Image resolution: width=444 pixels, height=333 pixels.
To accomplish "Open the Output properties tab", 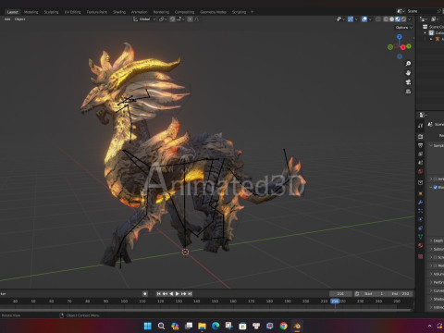I will tap(421, 145).
